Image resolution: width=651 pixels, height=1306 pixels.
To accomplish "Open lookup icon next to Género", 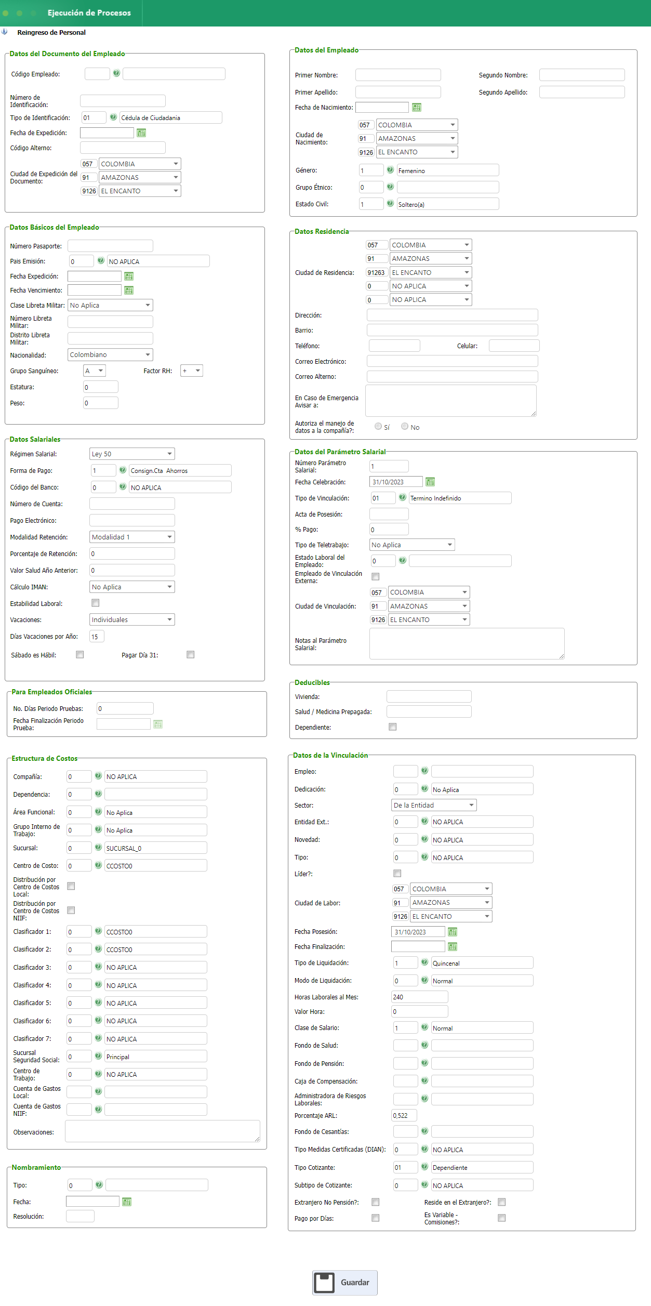I will point(390,170).
